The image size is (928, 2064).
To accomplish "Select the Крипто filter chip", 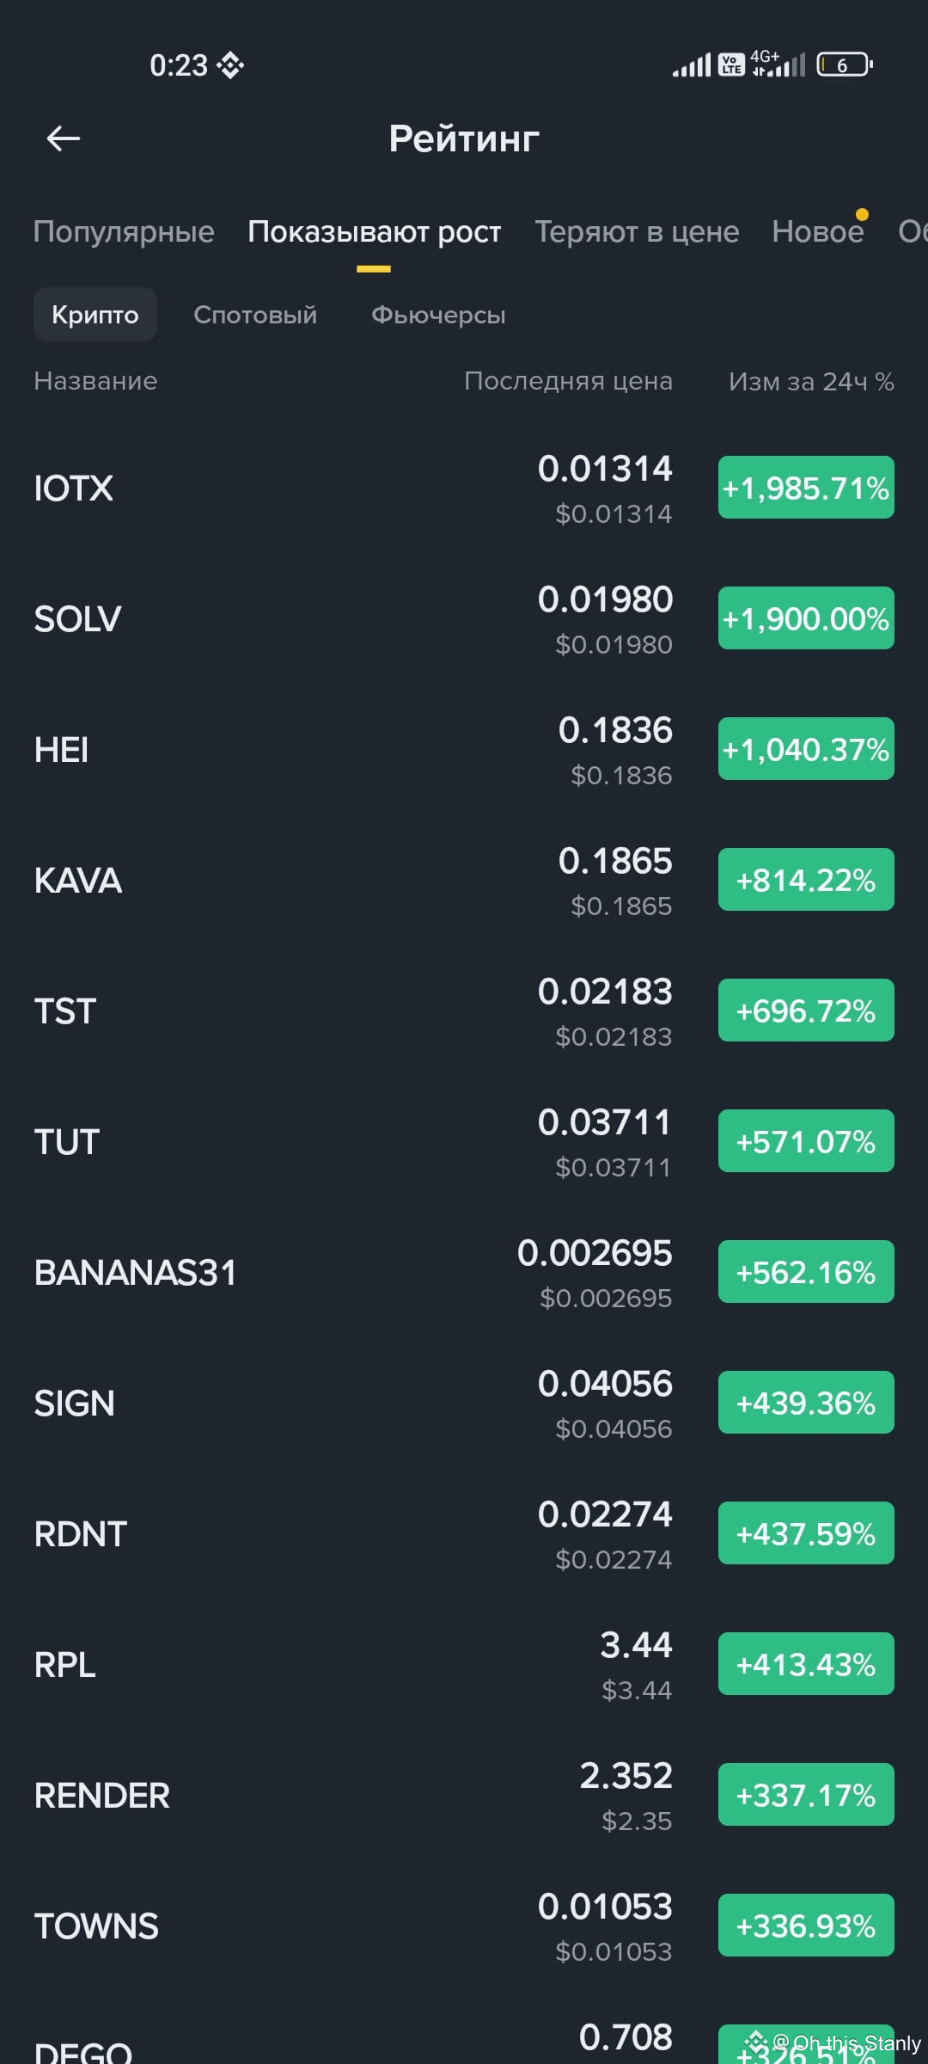I will [x=95, y=315].
